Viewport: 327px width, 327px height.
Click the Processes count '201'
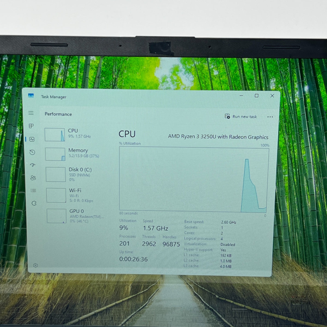pos(125,244)
